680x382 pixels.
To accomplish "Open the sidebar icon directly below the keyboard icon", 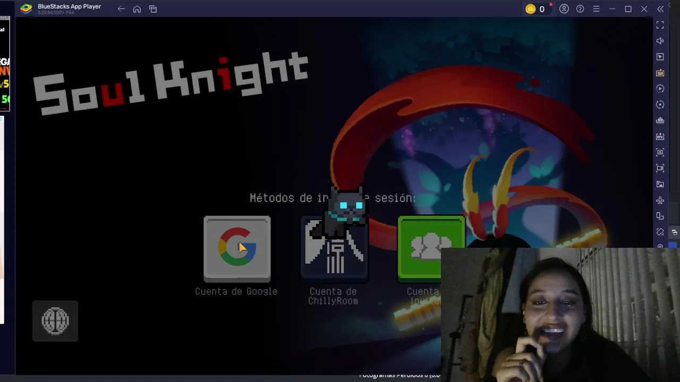I will [660, 89].
